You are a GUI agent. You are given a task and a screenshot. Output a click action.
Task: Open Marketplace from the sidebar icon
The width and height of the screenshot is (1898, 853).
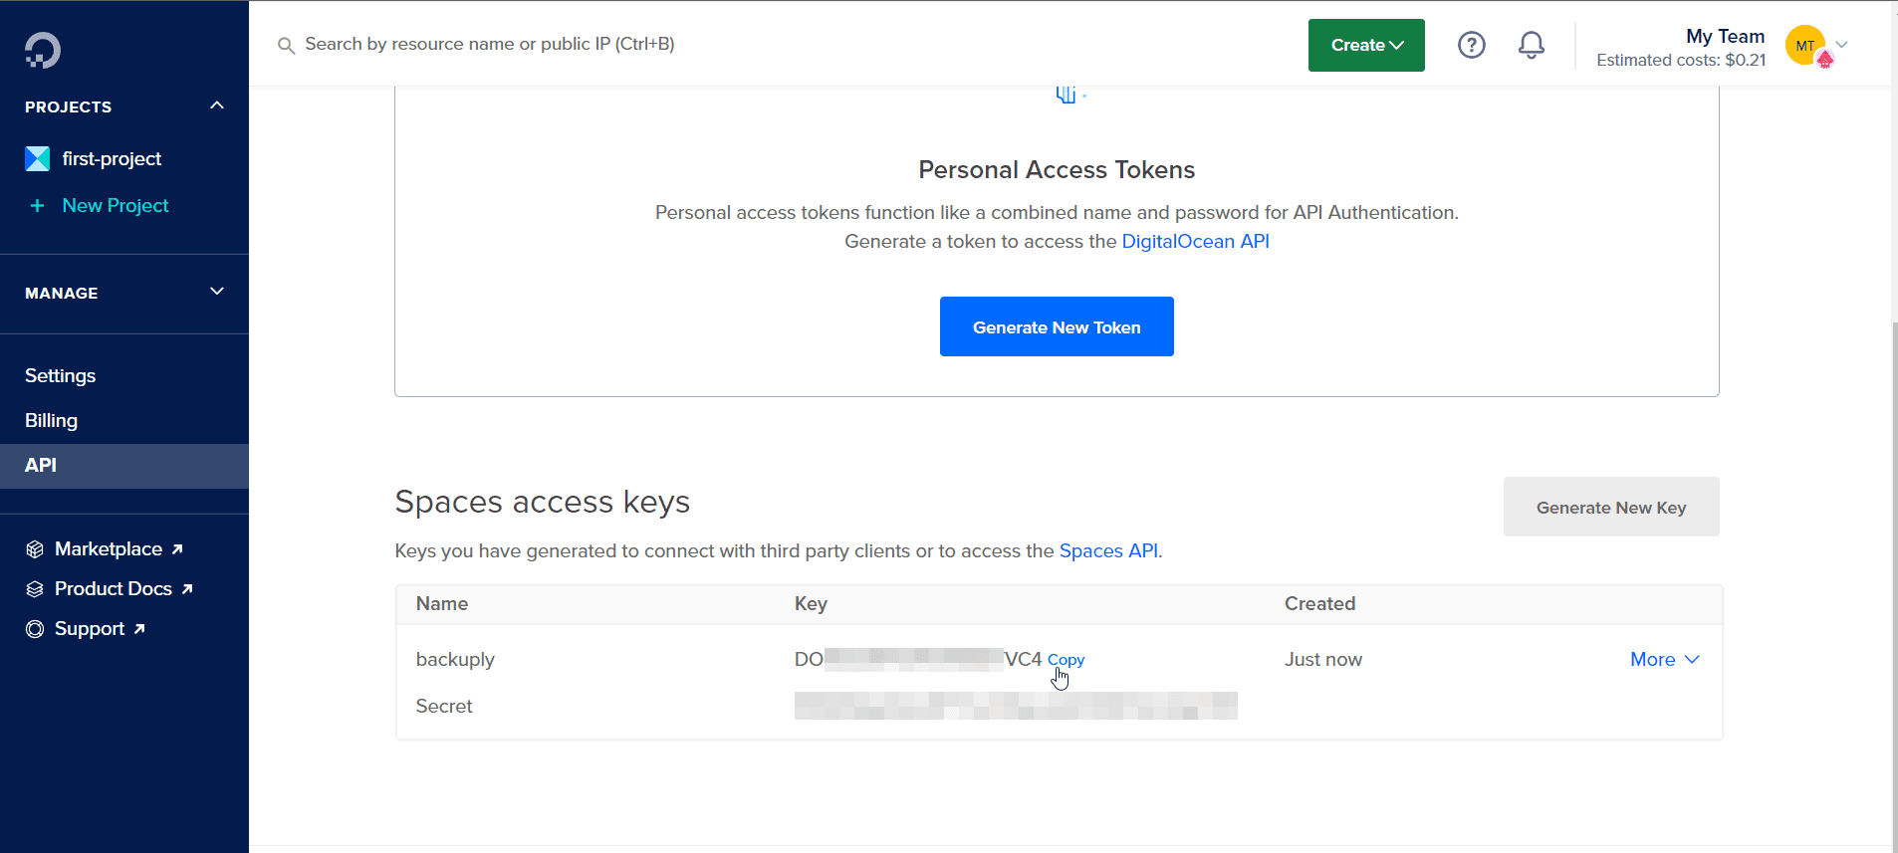click(34, 548)
